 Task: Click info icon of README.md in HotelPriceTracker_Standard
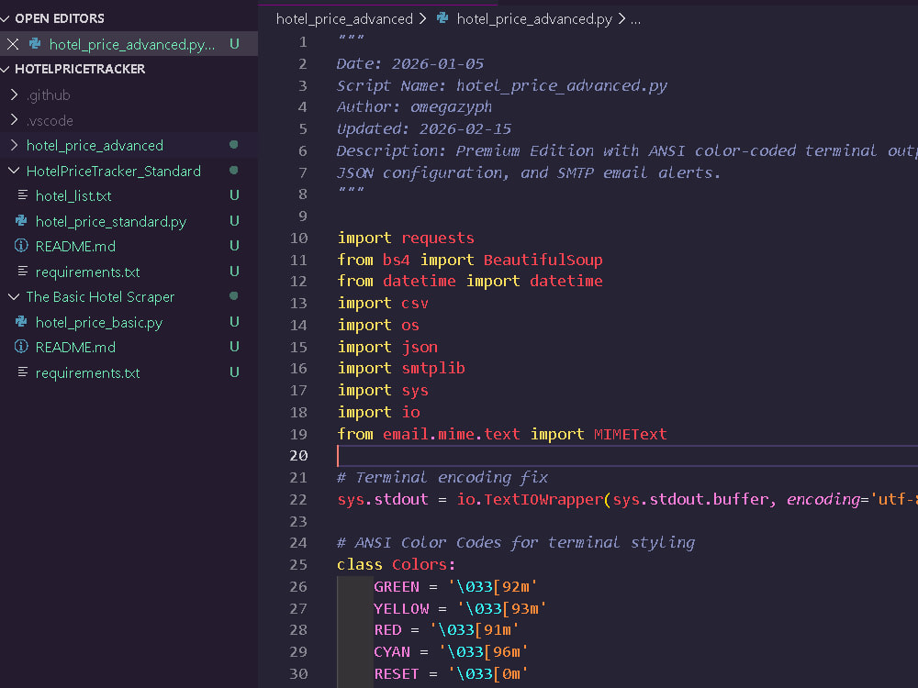(22, 246)
